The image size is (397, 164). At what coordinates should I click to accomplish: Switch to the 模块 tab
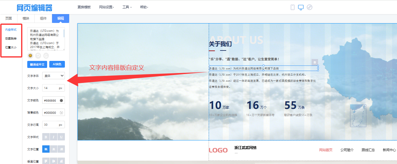coord(26,18)
